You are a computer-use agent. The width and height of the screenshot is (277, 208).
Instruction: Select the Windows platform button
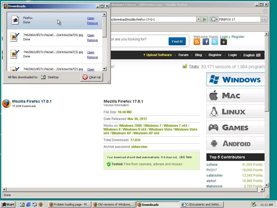236,79
